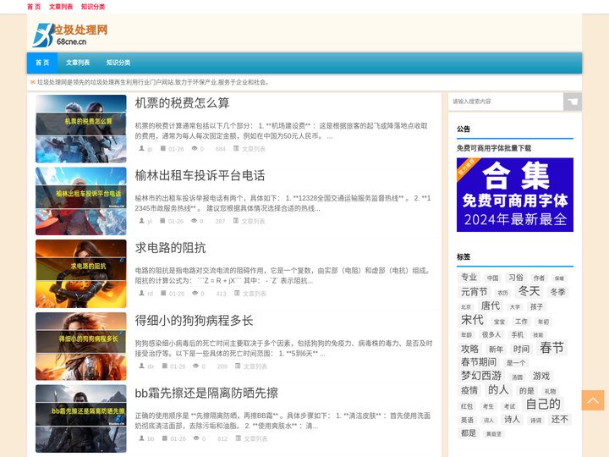
Task: Open 免费可商用字体批量下载 announcement link
Action: pos(494,148)
